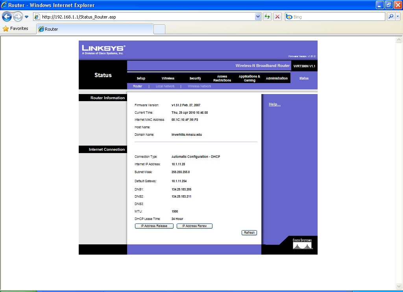The image size is (403, 292).
Task: Open the Wireless menu tab
Action: coord(168,78)
